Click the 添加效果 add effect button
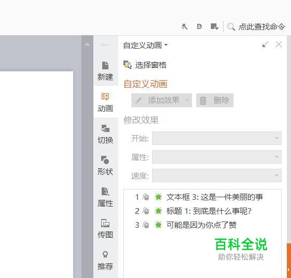Screen dimensions: 291x278 coord(161,100)
